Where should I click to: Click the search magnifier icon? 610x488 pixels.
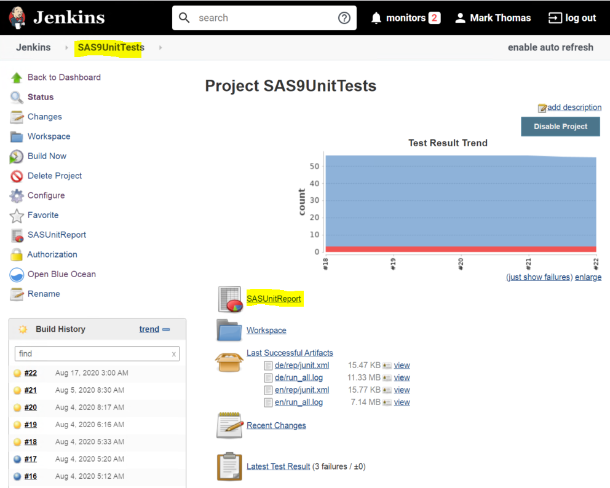click(x=184, y=17)
